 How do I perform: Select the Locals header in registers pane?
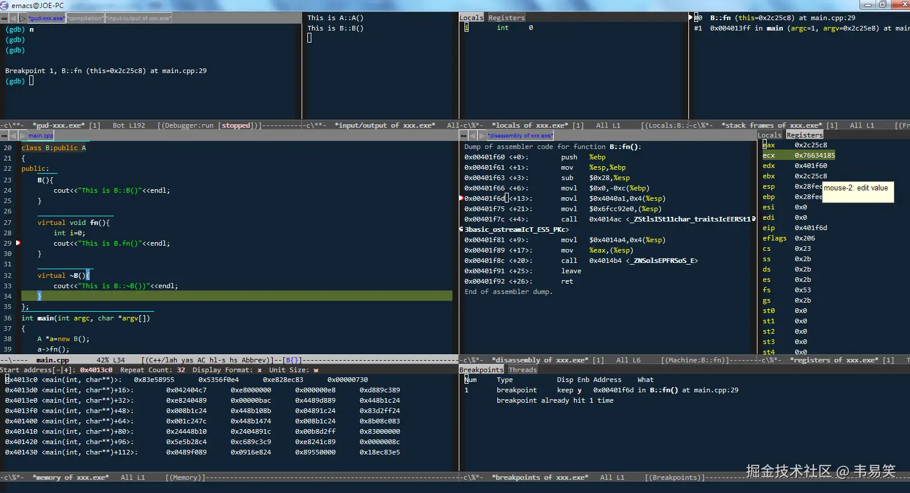click(x=770, y=135)
